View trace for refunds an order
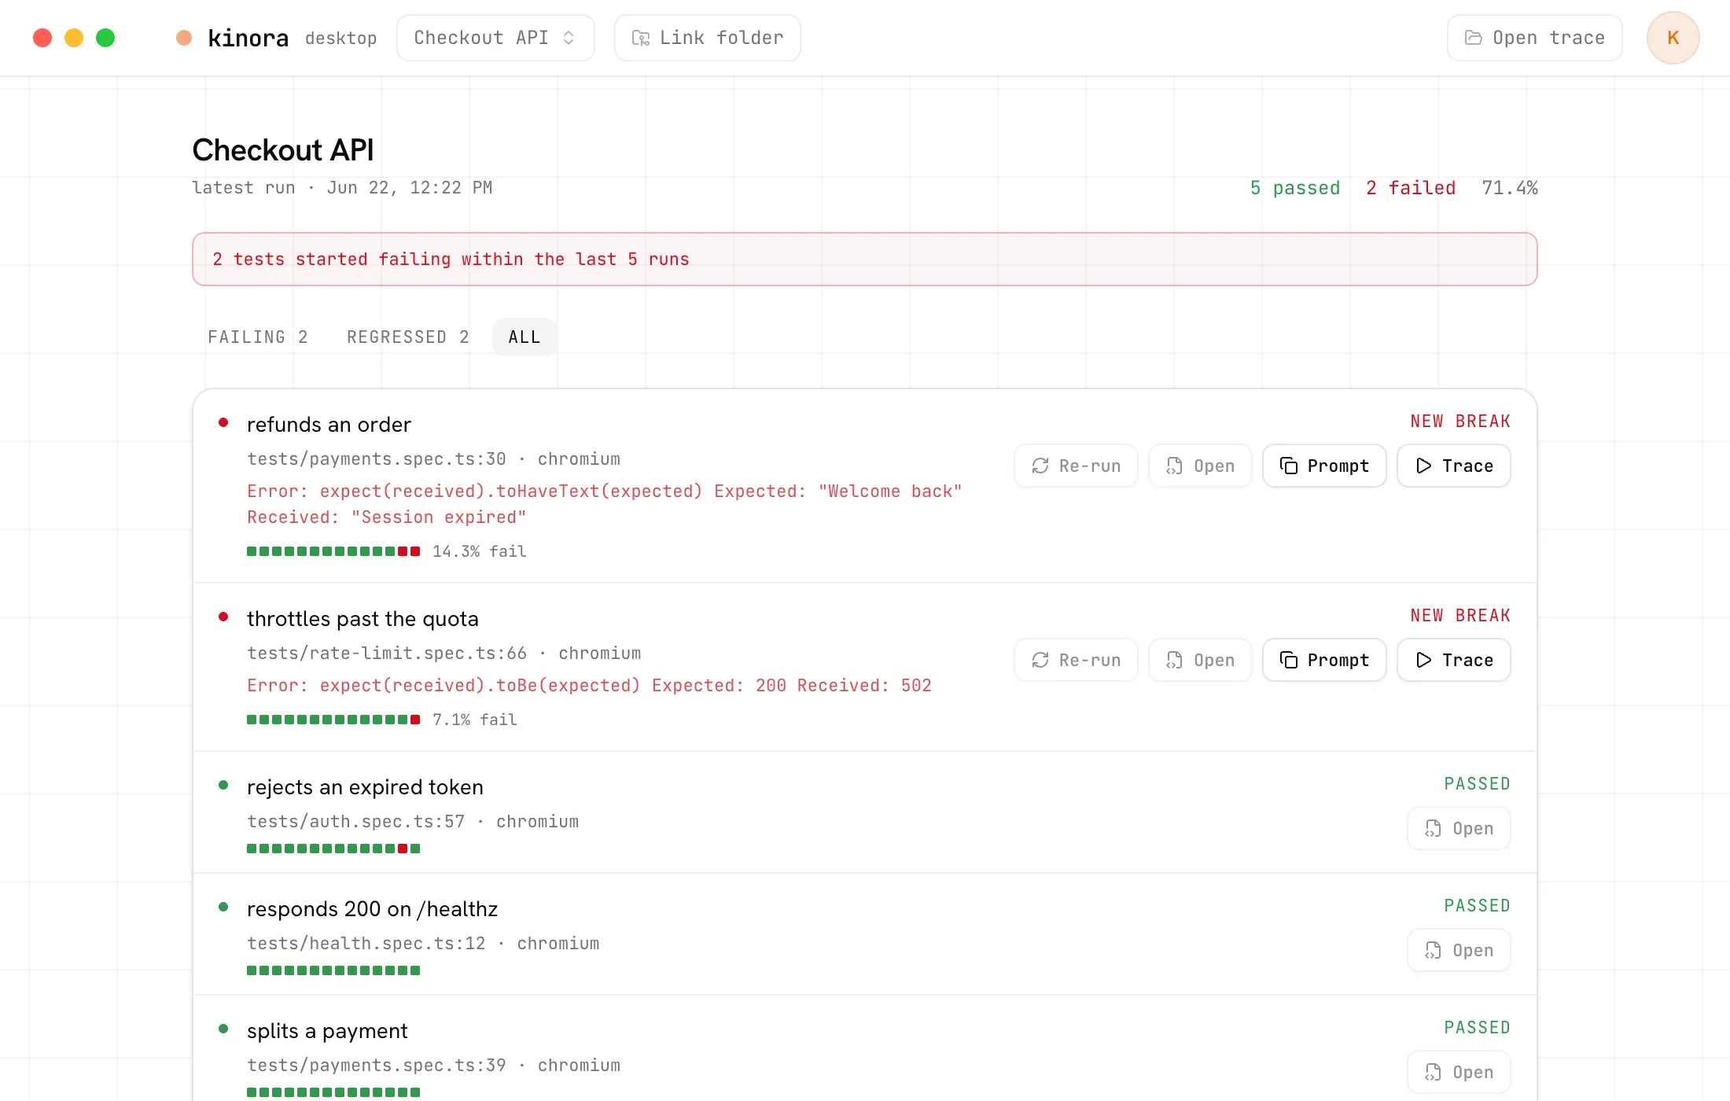 click(x=1454, y=466)
